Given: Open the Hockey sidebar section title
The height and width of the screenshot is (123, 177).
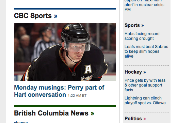Looking at the screenshot, I should point(133,72).
